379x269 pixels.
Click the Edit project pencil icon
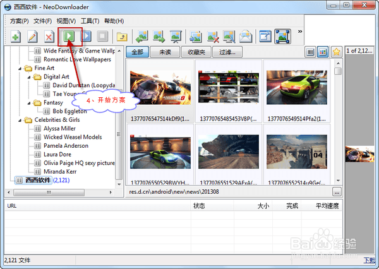click(32, 37)
